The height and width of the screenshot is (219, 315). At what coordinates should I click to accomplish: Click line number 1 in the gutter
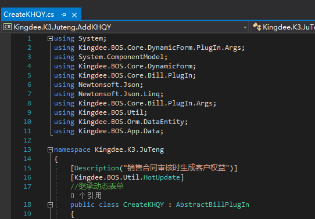point(29,38)
